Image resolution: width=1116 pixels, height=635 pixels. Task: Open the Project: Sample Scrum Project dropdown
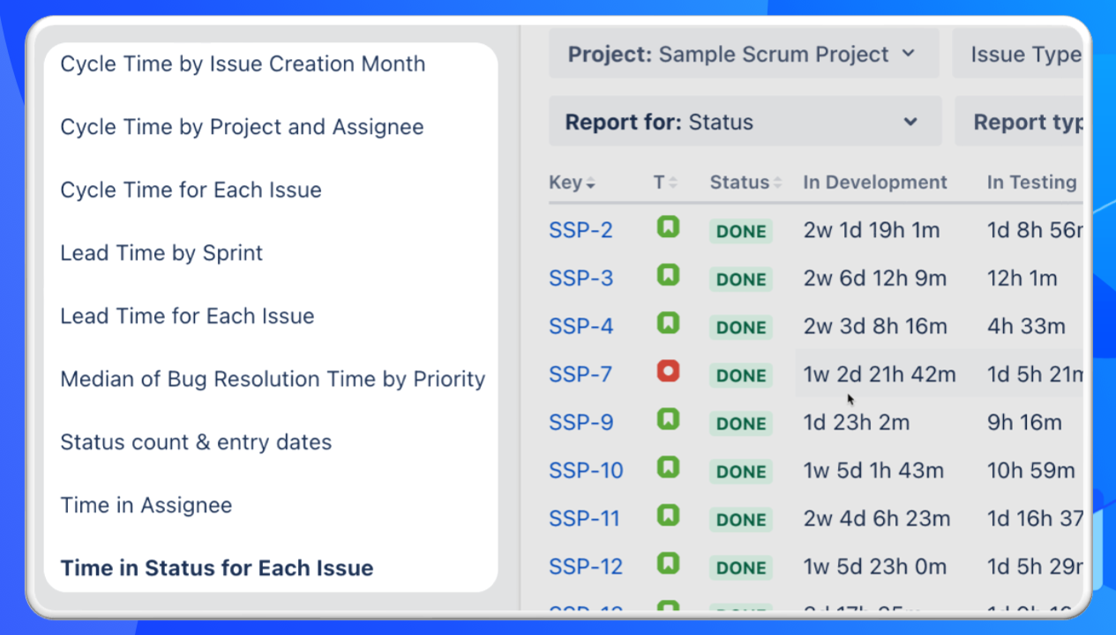[x=744, y=55]
